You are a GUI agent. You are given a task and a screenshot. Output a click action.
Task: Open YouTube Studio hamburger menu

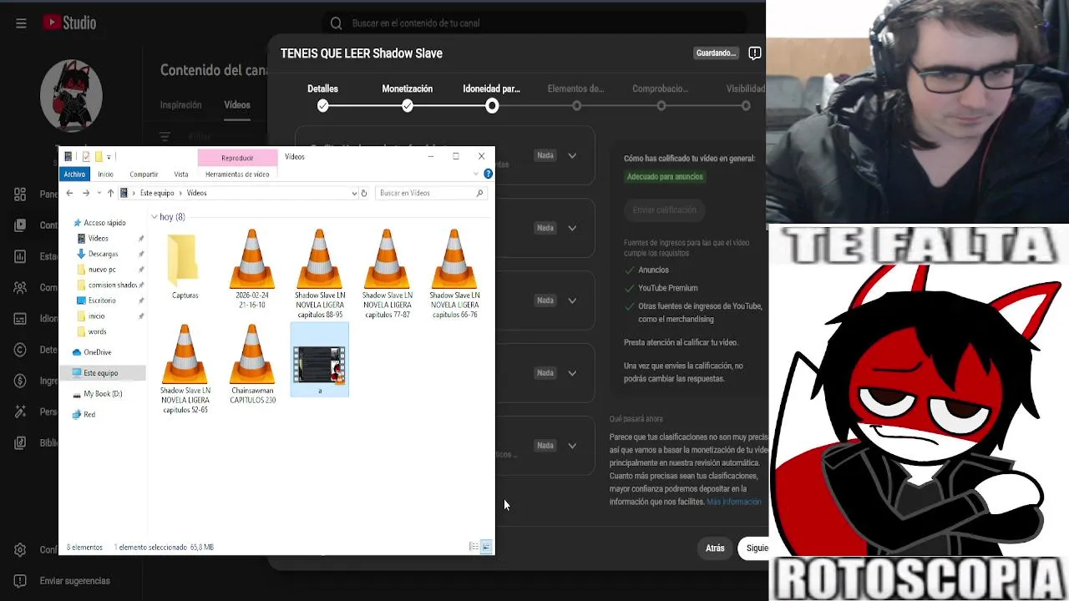coord(21,23)
